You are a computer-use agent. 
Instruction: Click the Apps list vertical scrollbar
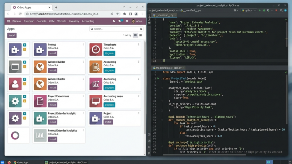[x=145, y=87]
